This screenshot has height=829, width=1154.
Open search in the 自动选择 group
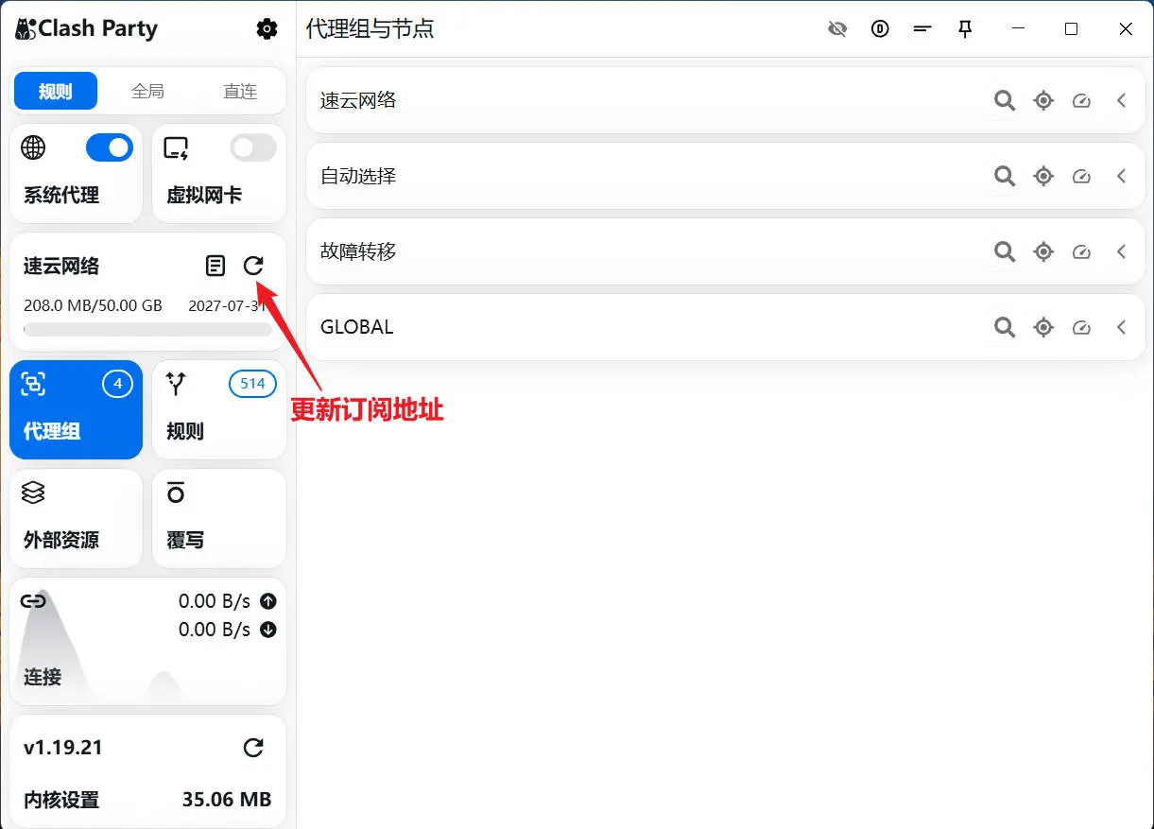tap(1005, 176)
